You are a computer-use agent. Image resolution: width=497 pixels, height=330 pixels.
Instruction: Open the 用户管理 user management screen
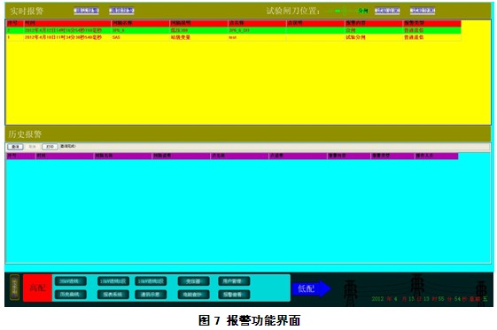click(x=234, y=281)
